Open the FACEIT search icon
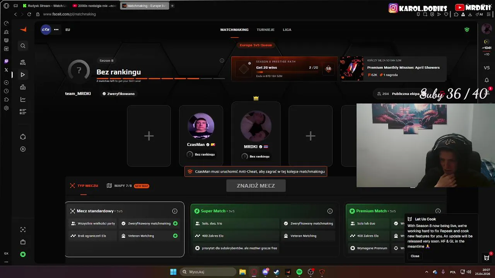The width and height of the screenshot is (495, 278). 23,46
